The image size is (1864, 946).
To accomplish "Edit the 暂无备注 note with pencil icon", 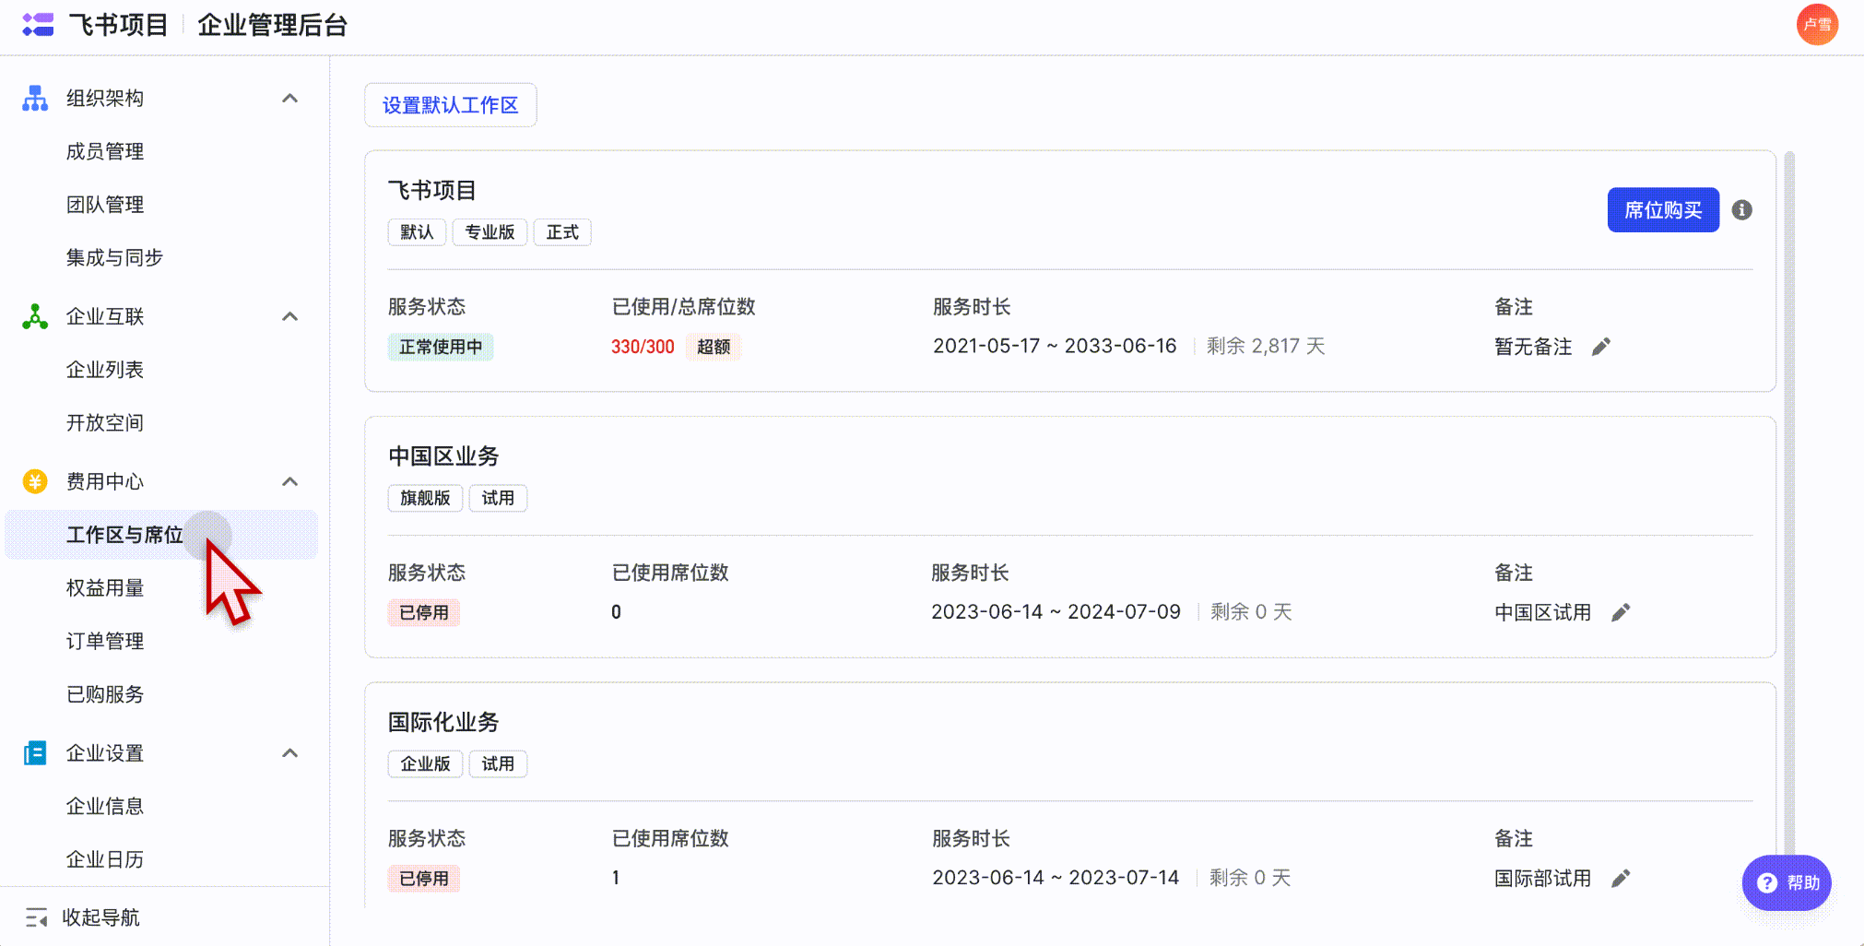I will [x=1601, y=347].
